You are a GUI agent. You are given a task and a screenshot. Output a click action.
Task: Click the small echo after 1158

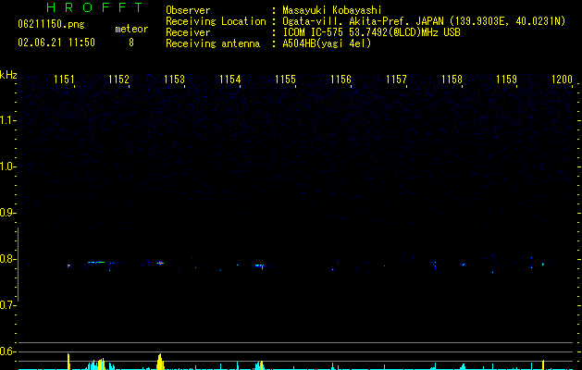click(x=463, y=265)
